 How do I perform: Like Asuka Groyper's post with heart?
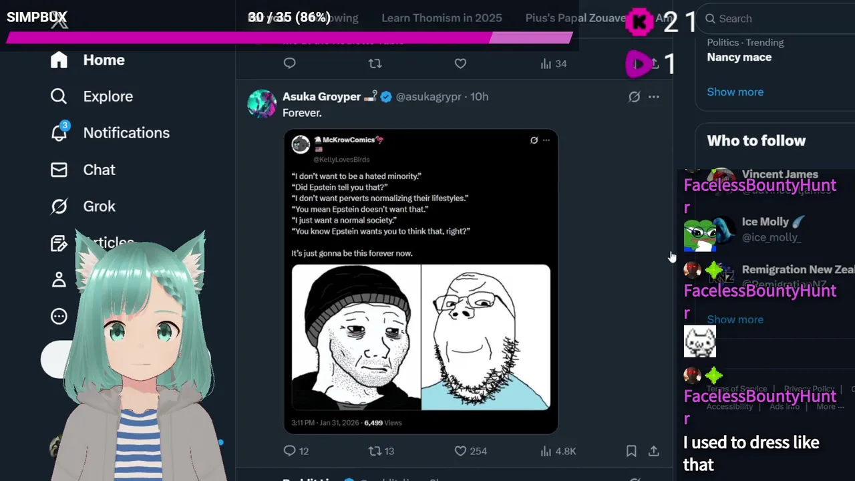pos(460,451)
